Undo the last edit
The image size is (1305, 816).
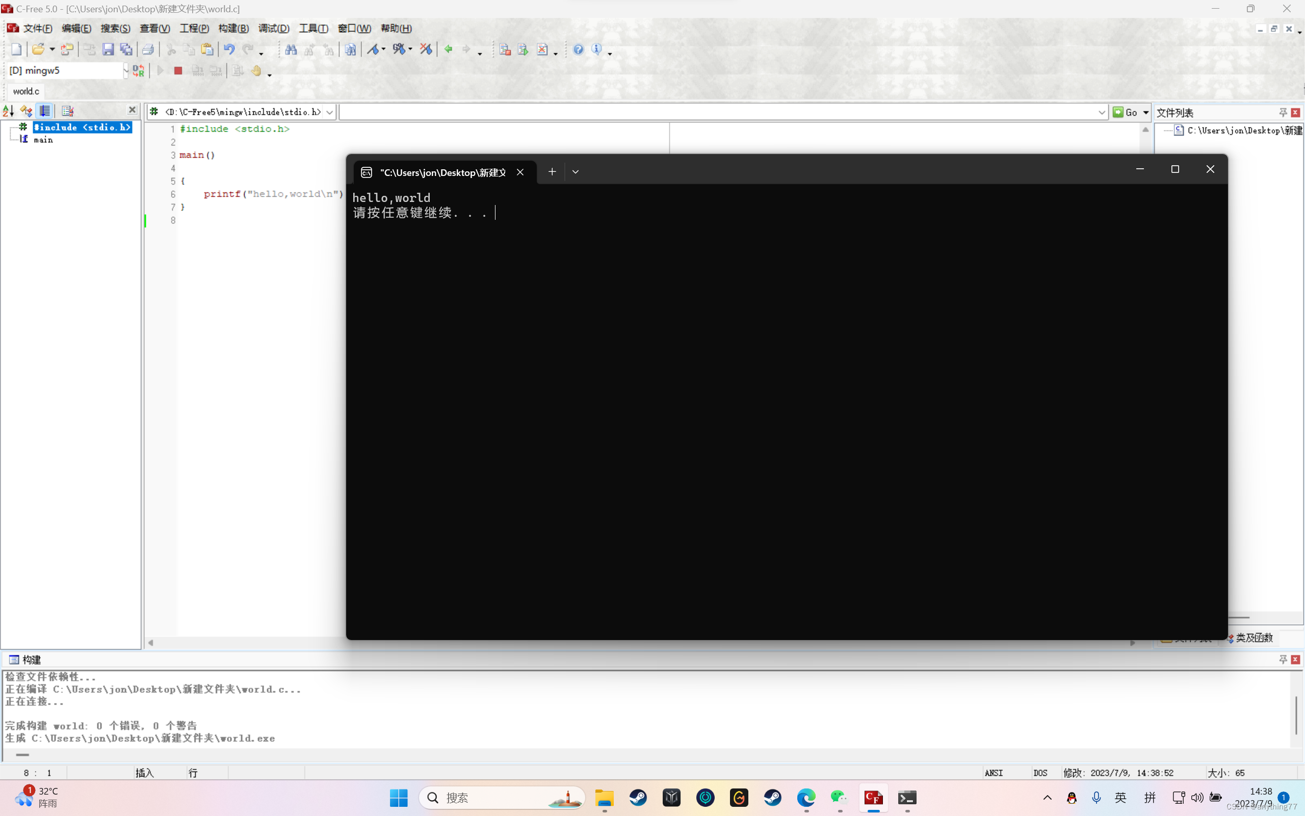(229, 49)
